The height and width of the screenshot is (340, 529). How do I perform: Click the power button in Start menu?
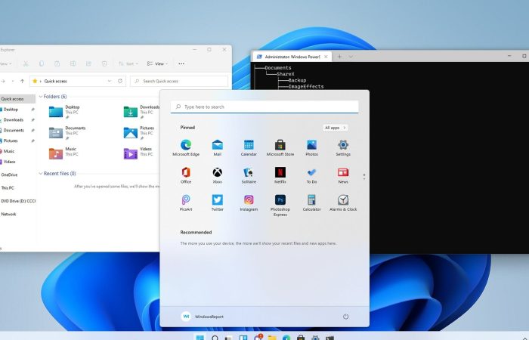pos(345,317)
